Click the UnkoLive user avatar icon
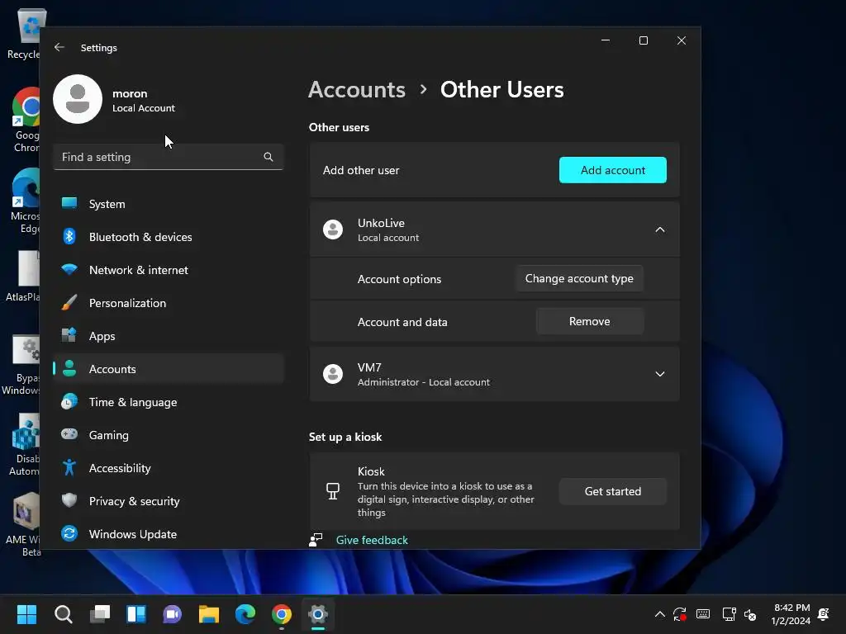The width and height of the screenshot is (846, 634). pos(332,229)
